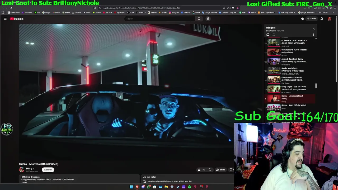Open the Google bookmark
The width and height of the screenshot is (338, 190).
46,12
